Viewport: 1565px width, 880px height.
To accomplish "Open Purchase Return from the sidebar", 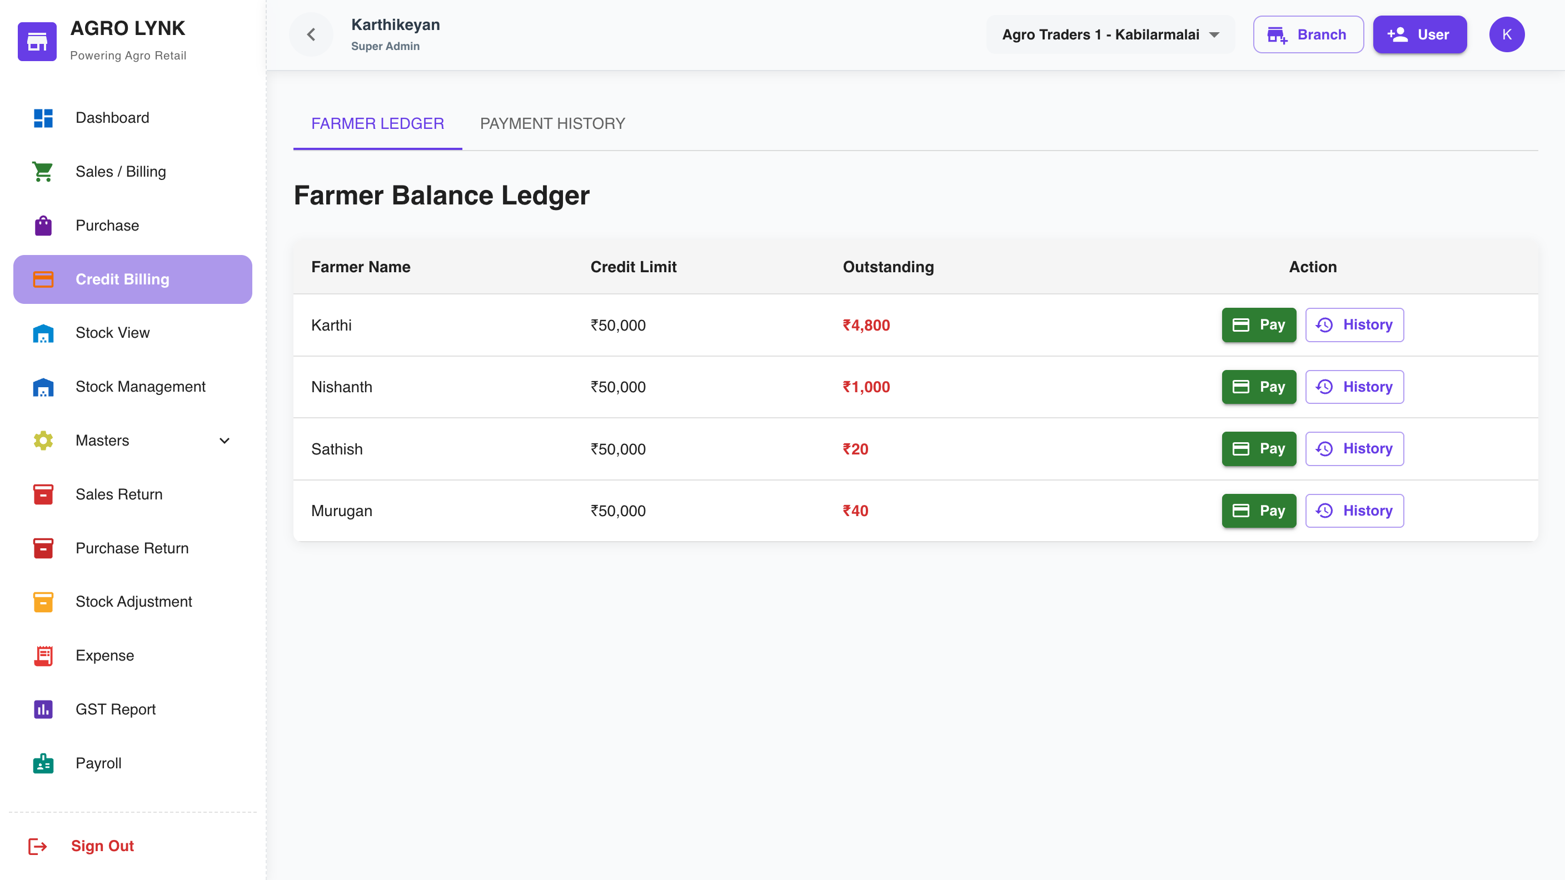I will [x=132, y=548].
